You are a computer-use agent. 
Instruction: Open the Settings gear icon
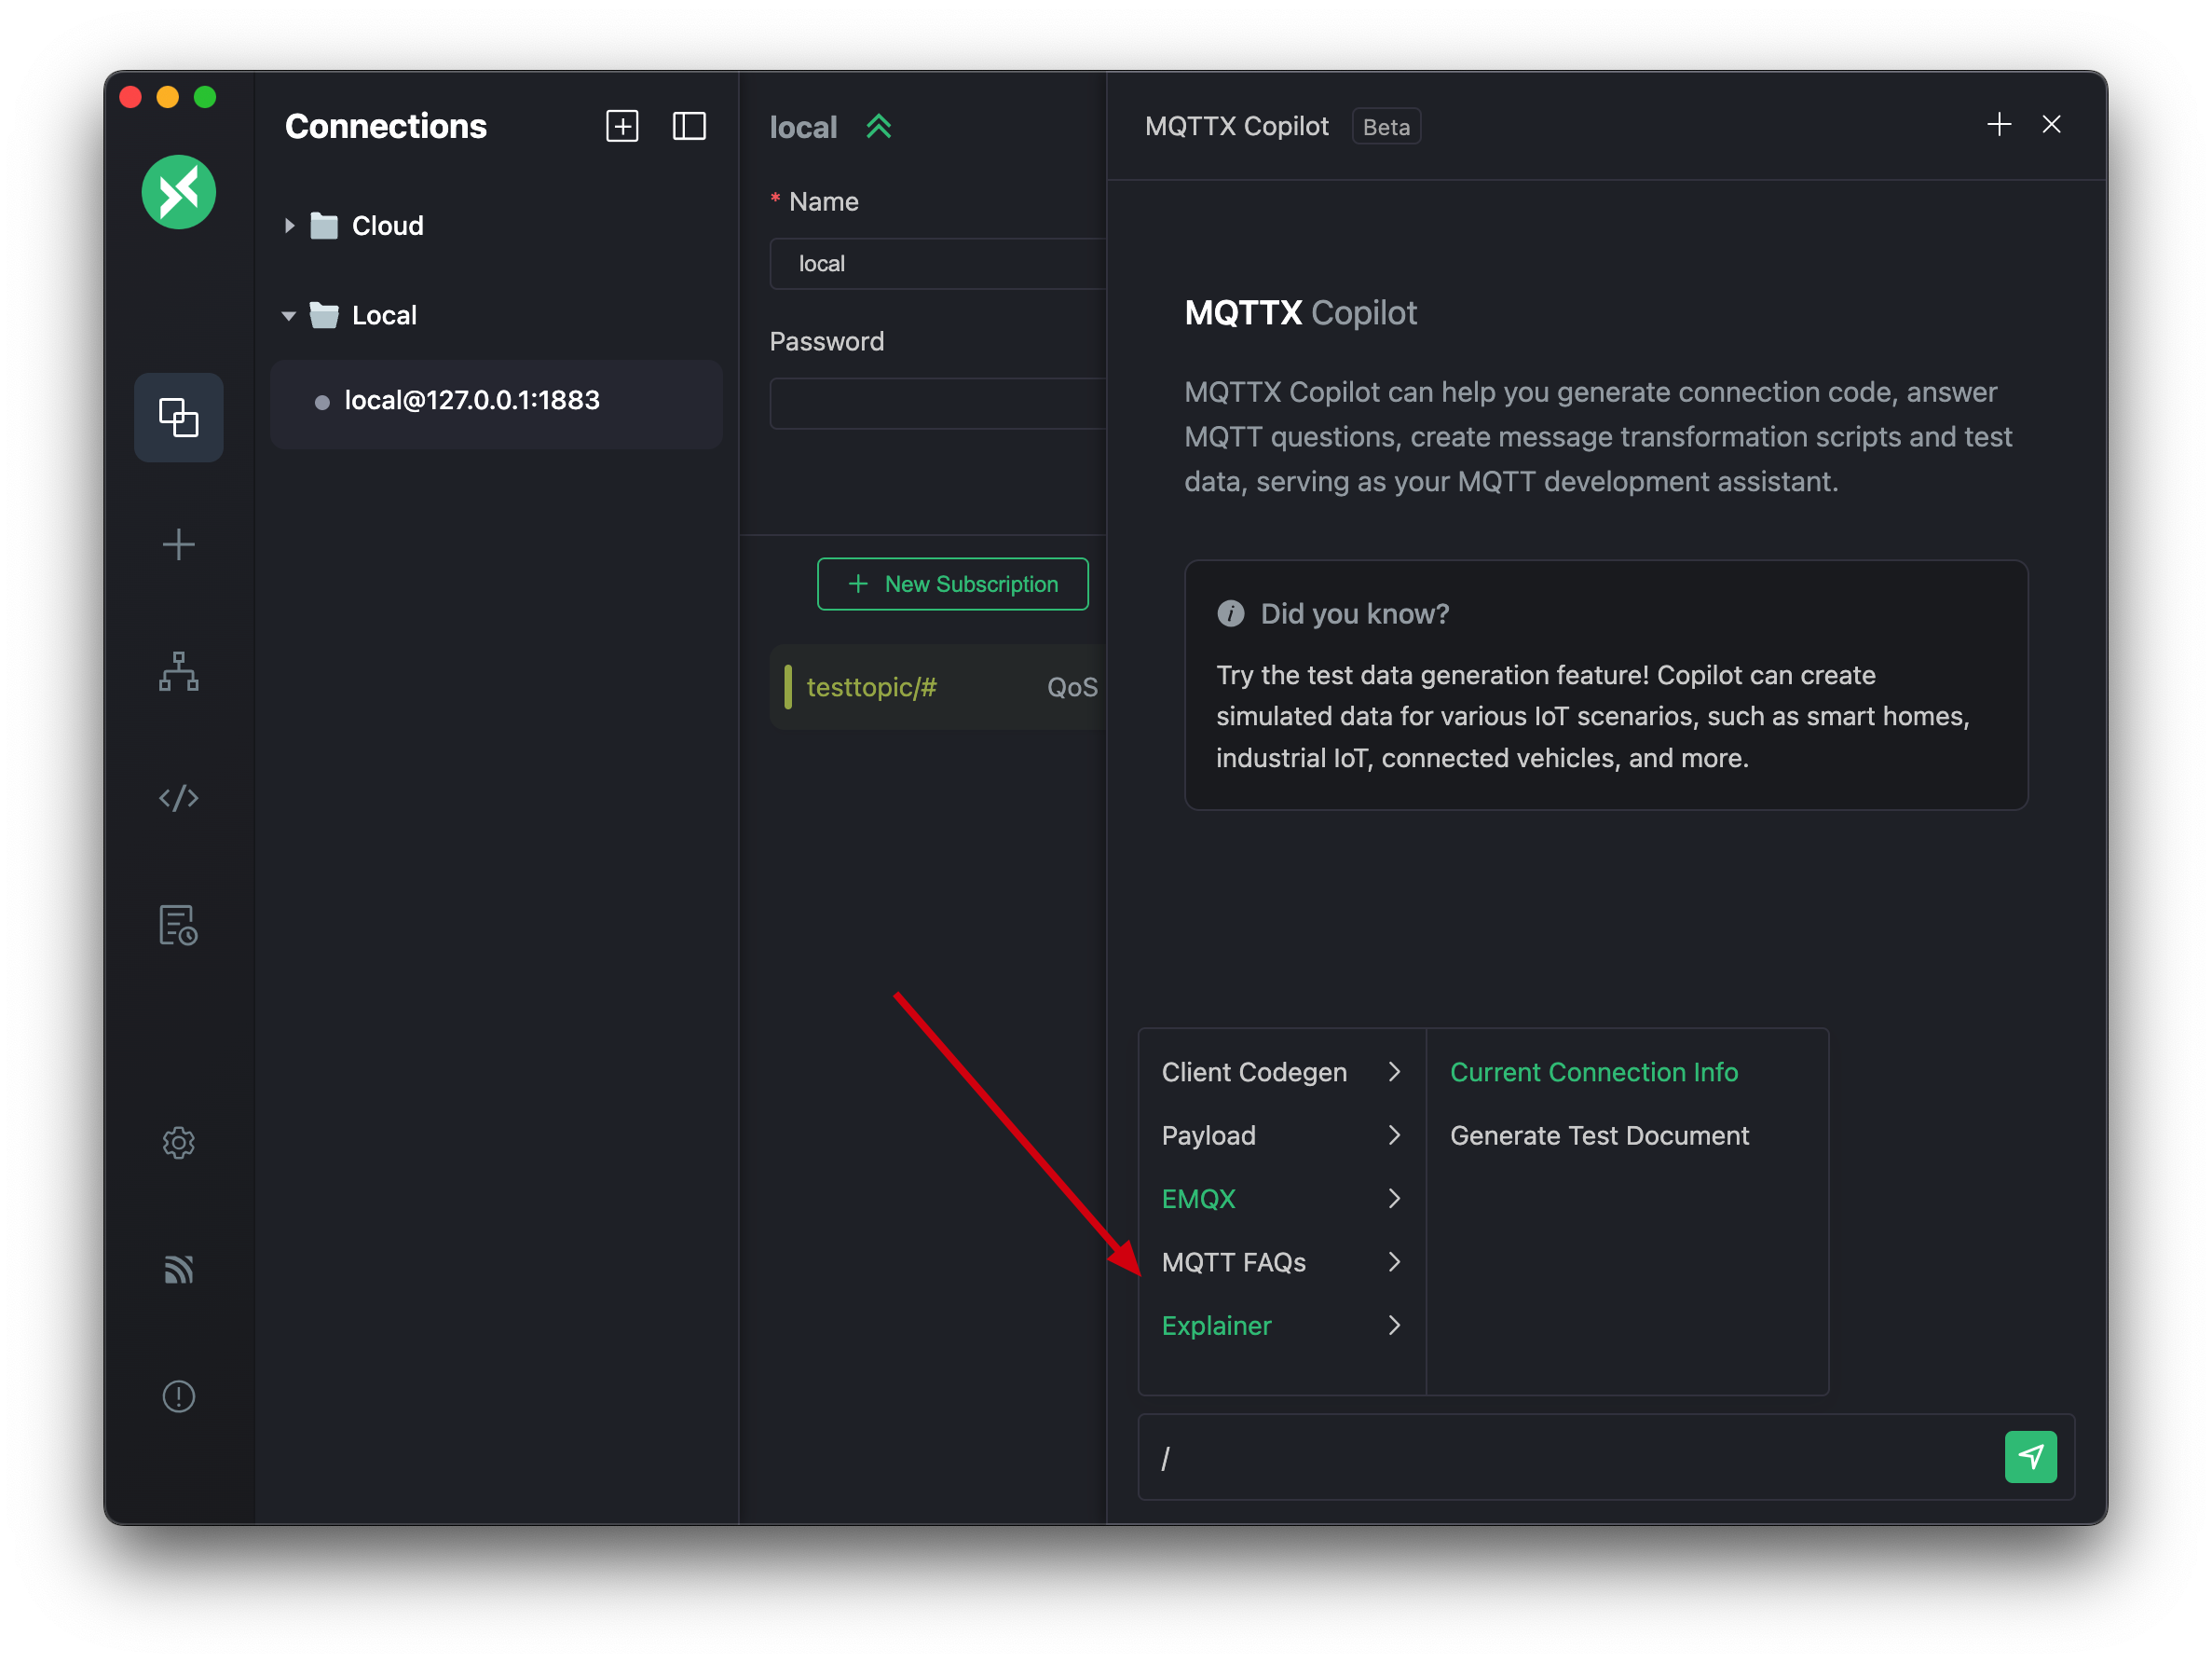tap(178, 1142)
